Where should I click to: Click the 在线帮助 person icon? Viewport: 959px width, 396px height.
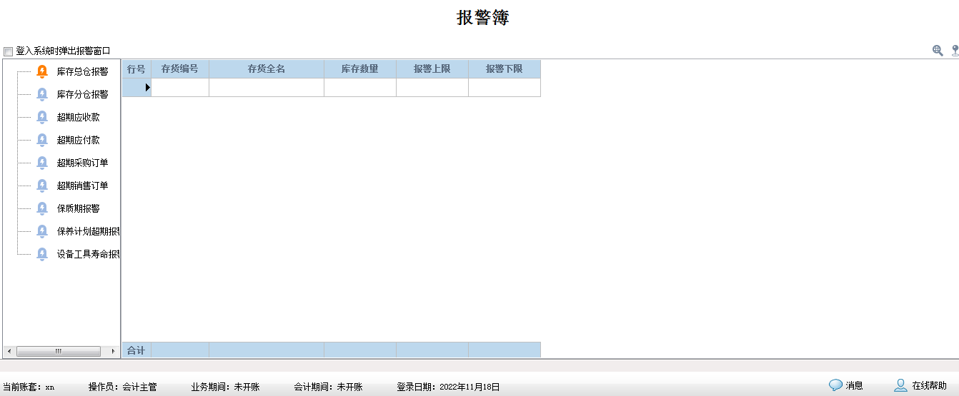tap(900, 385)
